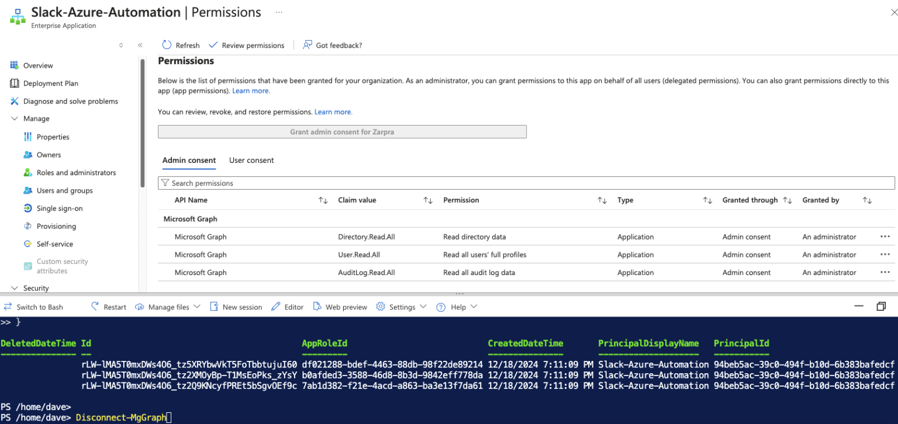The image size is (898, 424).
Task: Restart the Cloud Shell session
Action: [108, 306]
